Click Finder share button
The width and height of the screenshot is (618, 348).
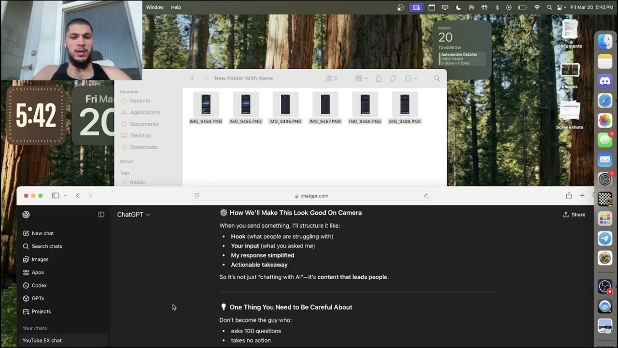point(379,78)
